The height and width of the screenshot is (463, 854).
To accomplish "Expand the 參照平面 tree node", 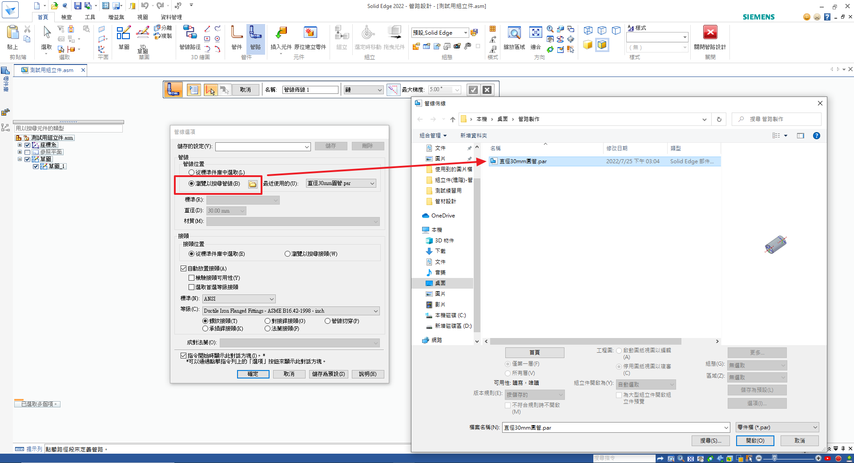I will tap(20, 152).
